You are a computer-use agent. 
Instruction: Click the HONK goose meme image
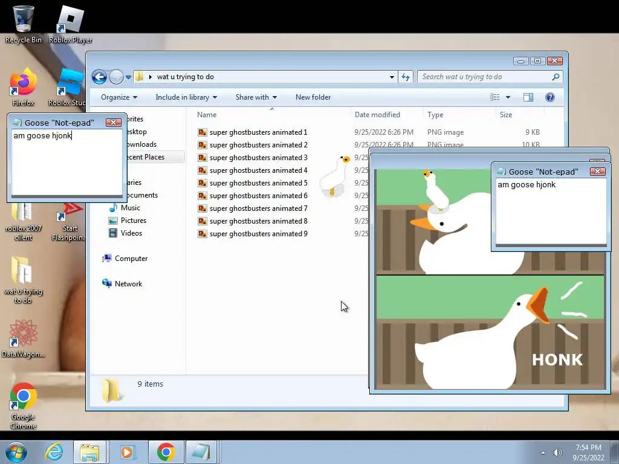(x=490, y=332)
